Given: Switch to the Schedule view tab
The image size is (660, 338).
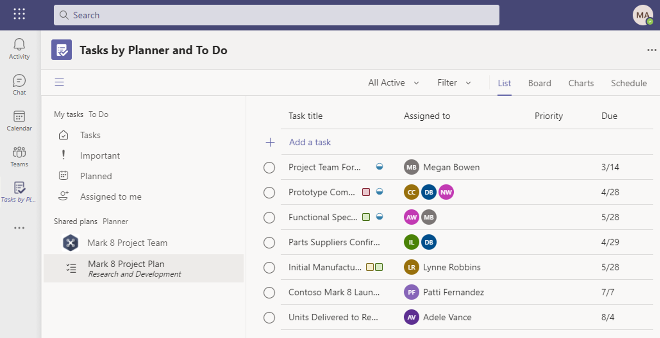Looking at the screenshot, I should tap(629, 83).
